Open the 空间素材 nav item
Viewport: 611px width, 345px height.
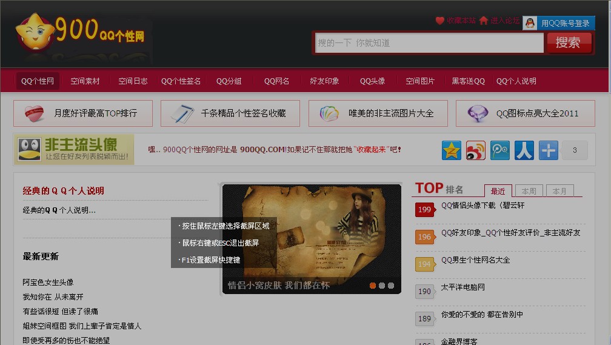point(85,81)
